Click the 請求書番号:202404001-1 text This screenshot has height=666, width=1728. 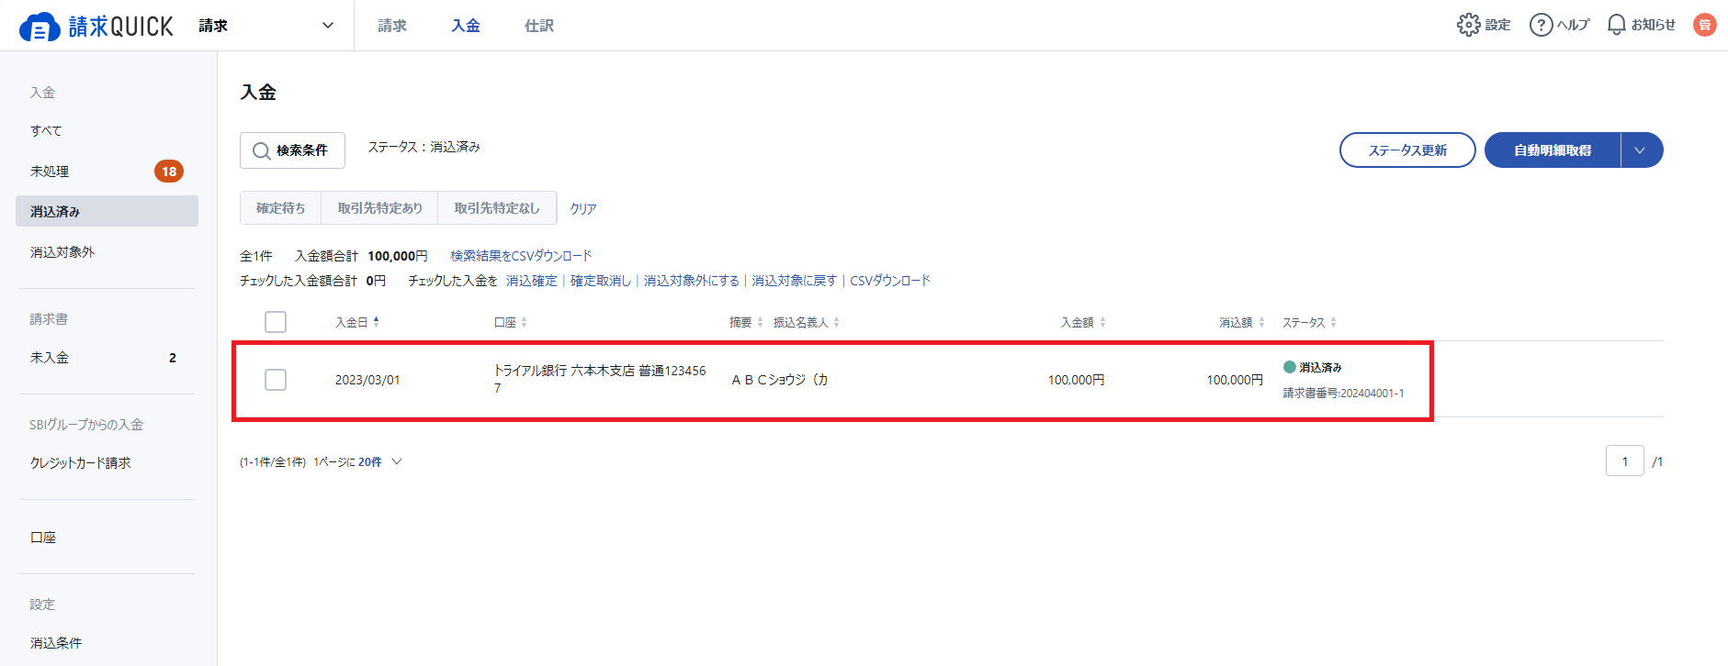click(x=1343, y=394)
